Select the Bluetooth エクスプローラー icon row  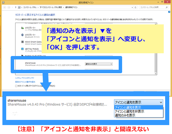(22, 35)
